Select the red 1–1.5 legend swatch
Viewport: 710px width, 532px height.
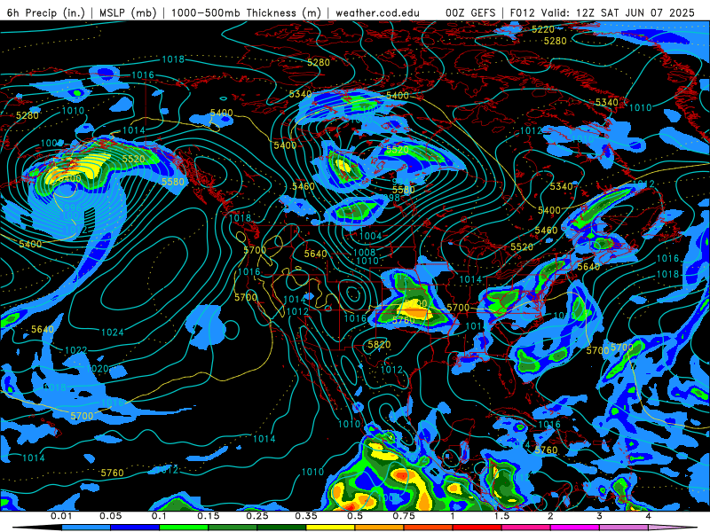[477, 528]
